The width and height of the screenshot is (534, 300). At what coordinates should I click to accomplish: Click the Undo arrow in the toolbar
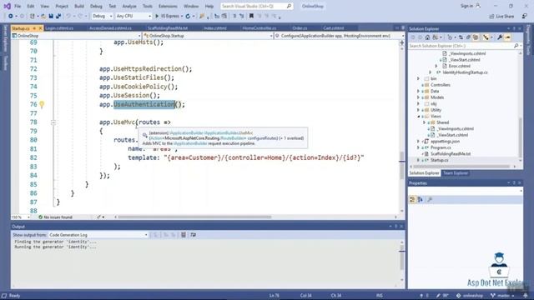[68, 16]
